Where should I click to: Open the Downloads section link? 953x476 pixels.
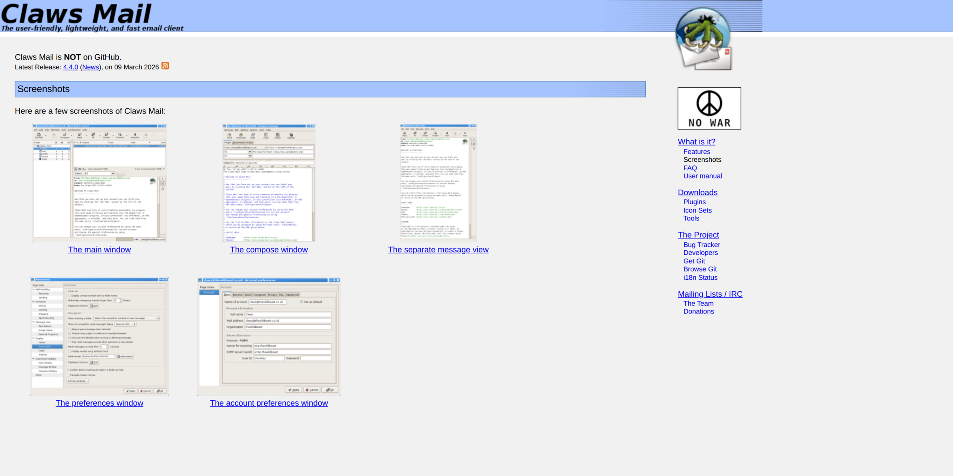698,193
